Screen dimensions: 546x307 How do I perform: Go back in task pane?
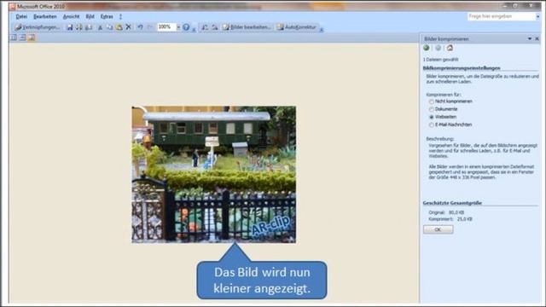coord(427,48)
